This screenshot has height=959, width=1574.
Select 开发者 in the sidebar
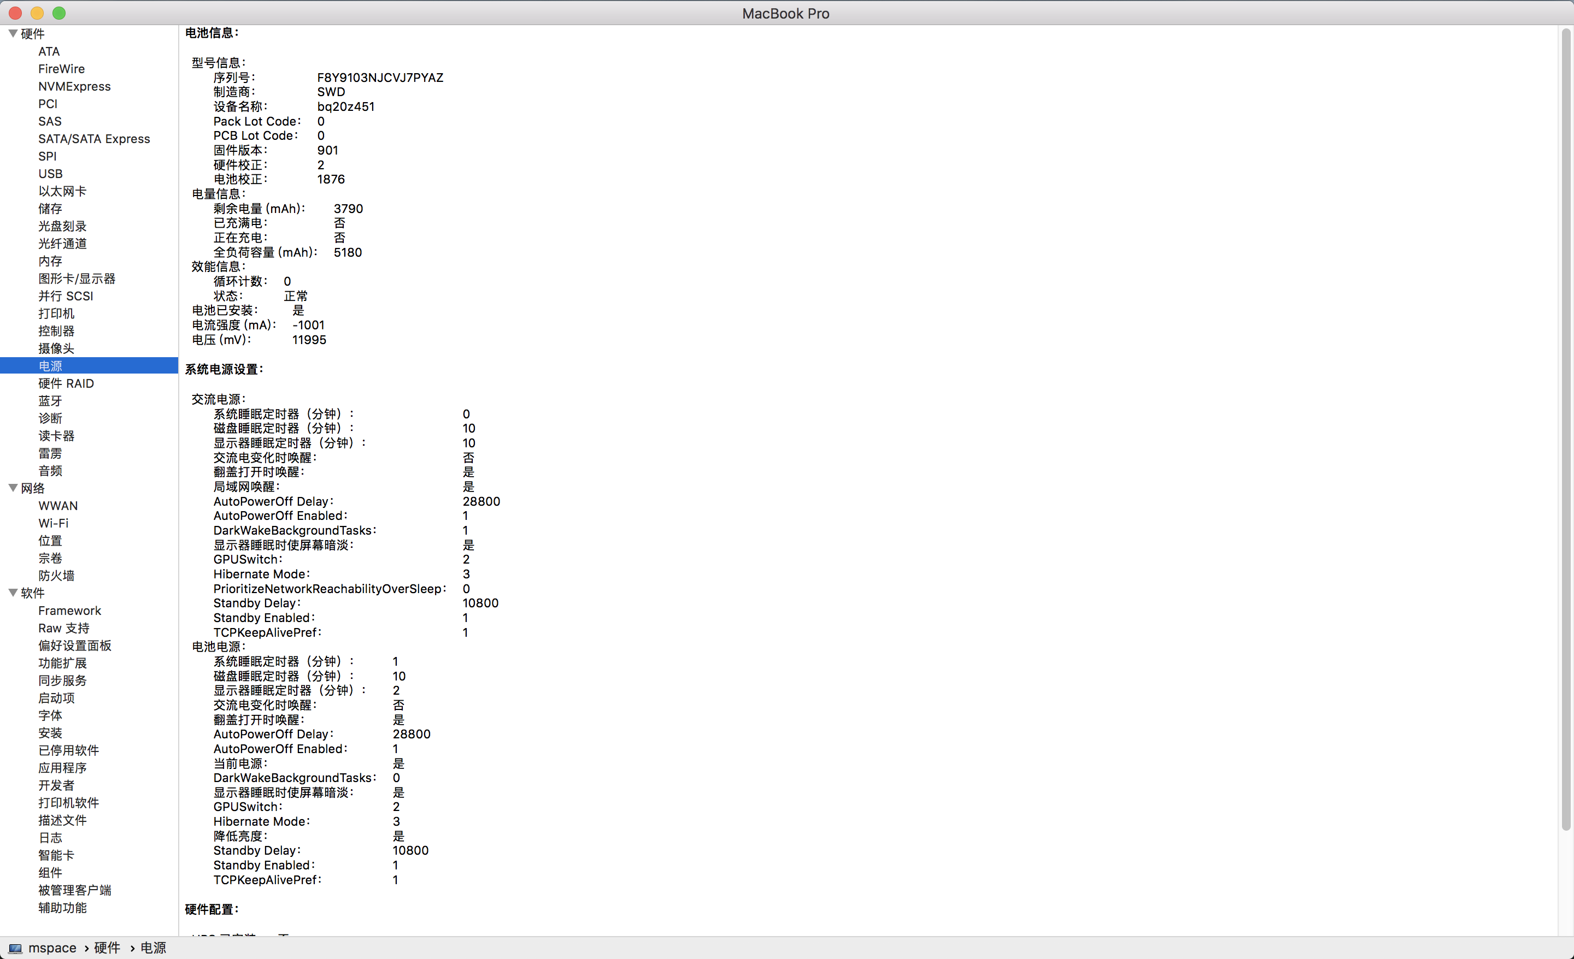tap(56, 785)
